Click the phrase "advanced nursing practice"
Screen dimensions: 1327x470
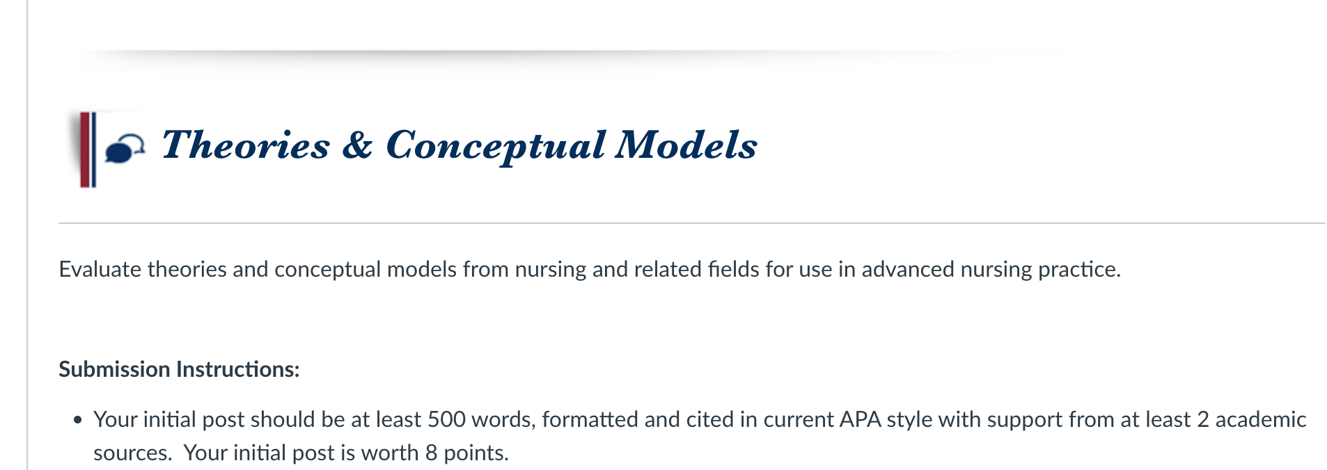991,269
